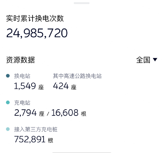Tap the 其中高速公路换电站 label
166x153 pixels.
(77, 76)
